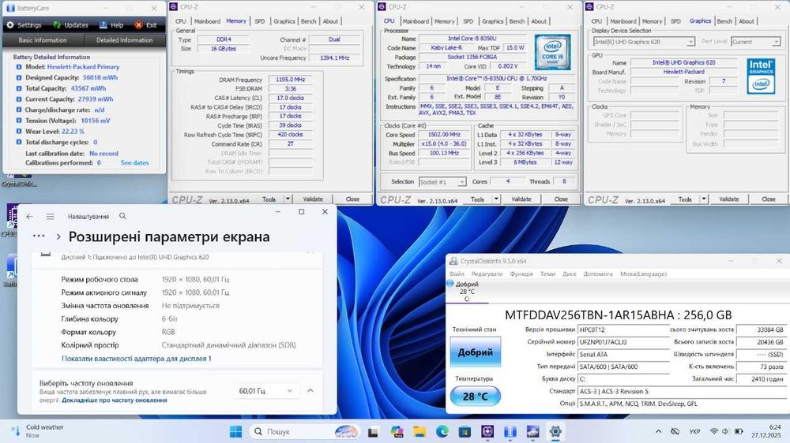Click the red BatteryCare Exit icon
Screen dimensions: 790x443
138,24
